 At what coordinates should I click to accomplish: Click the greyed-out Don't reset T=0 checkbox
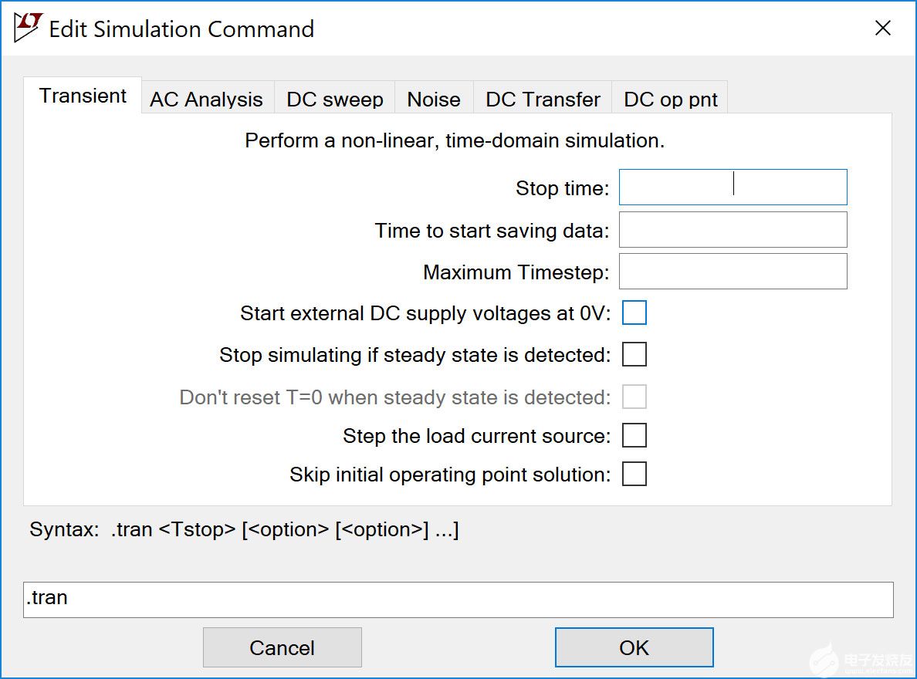coord(634,397)
